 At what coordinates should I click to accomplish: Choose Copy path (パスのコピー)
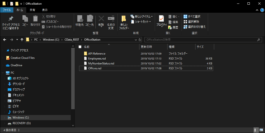[50, 22]
